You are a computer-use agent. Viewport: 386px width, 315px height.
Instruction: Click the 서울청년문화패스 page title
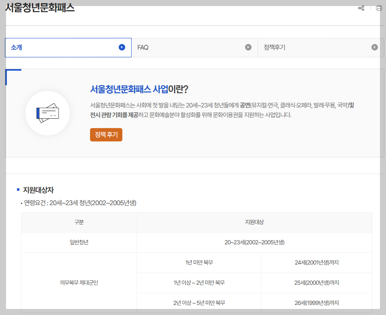[40, 8]
